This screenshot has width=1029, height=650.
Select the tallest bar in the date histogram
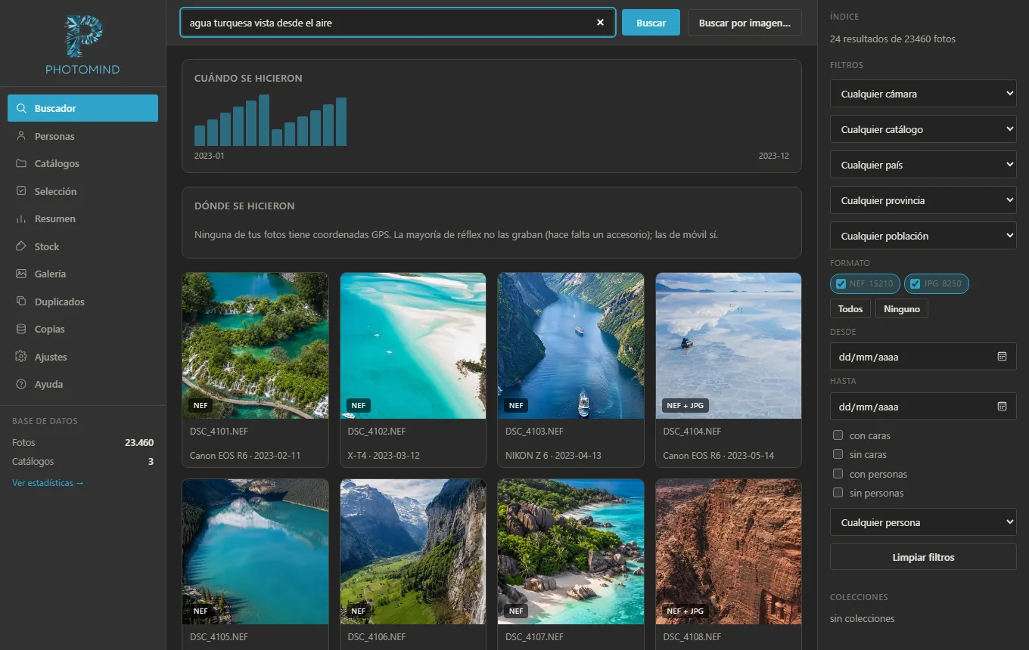click(264, 120)
